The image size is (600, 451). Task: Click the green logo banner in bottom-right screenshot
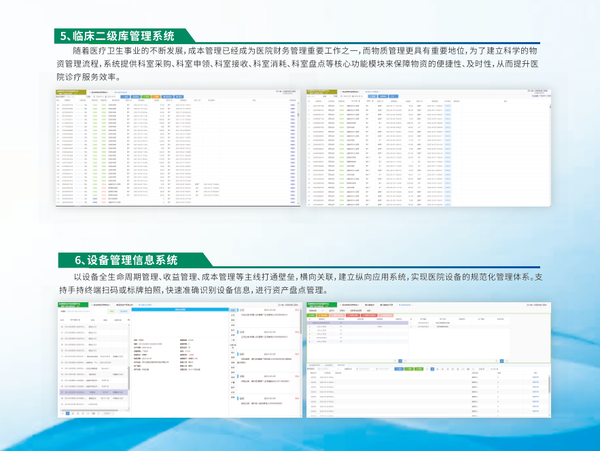pos(319,304)
